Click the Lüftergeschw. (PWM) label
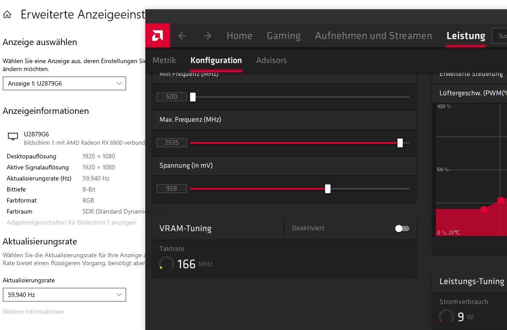The height and width of the screenshot is (330, 507). 473,93
